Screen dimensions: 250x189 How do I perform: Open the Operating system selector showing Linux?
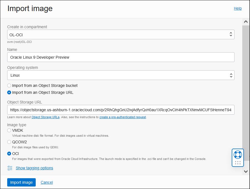tap(121, 75)
